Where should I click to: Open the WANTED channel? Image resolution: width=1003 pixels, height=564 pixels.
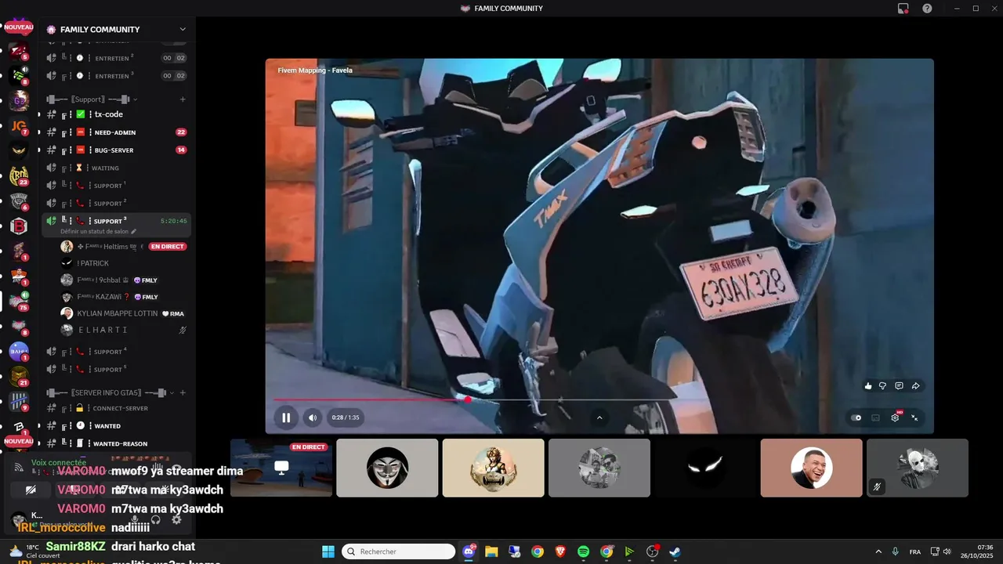tap(117, 426)
